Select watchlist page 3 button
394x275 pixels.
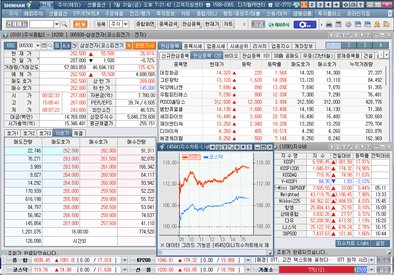[365, 45]
